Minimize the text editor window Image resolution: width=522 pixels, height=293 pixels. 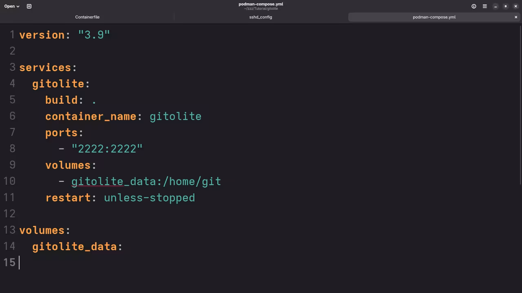click(x=495, y=6)
